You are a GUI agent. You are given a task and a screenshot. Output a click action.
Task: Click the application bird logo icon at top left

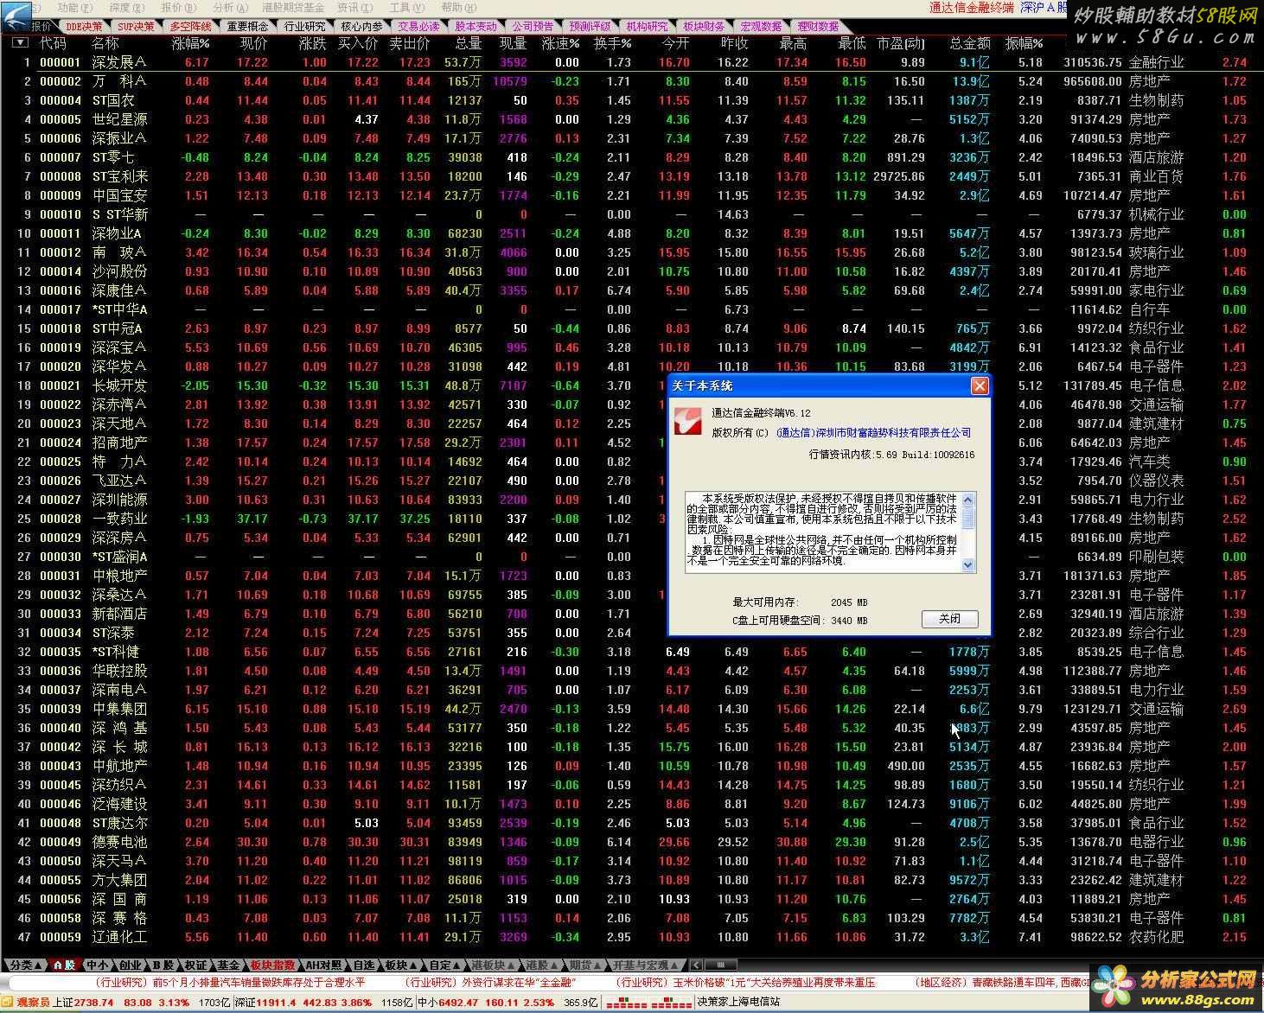pyautogui.click(x=16, y=16)
